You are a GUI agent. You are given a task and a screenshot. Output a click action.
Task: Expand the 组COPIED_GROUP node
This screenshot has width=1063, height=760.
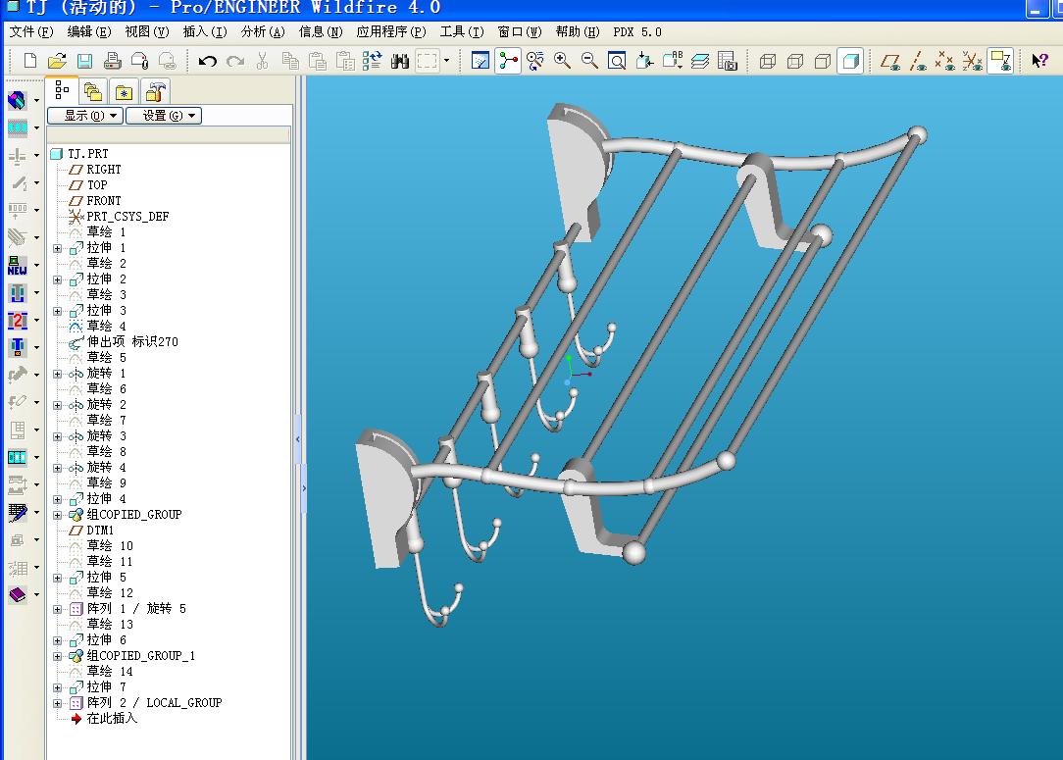pyautogui.click(x=58, y=515)
